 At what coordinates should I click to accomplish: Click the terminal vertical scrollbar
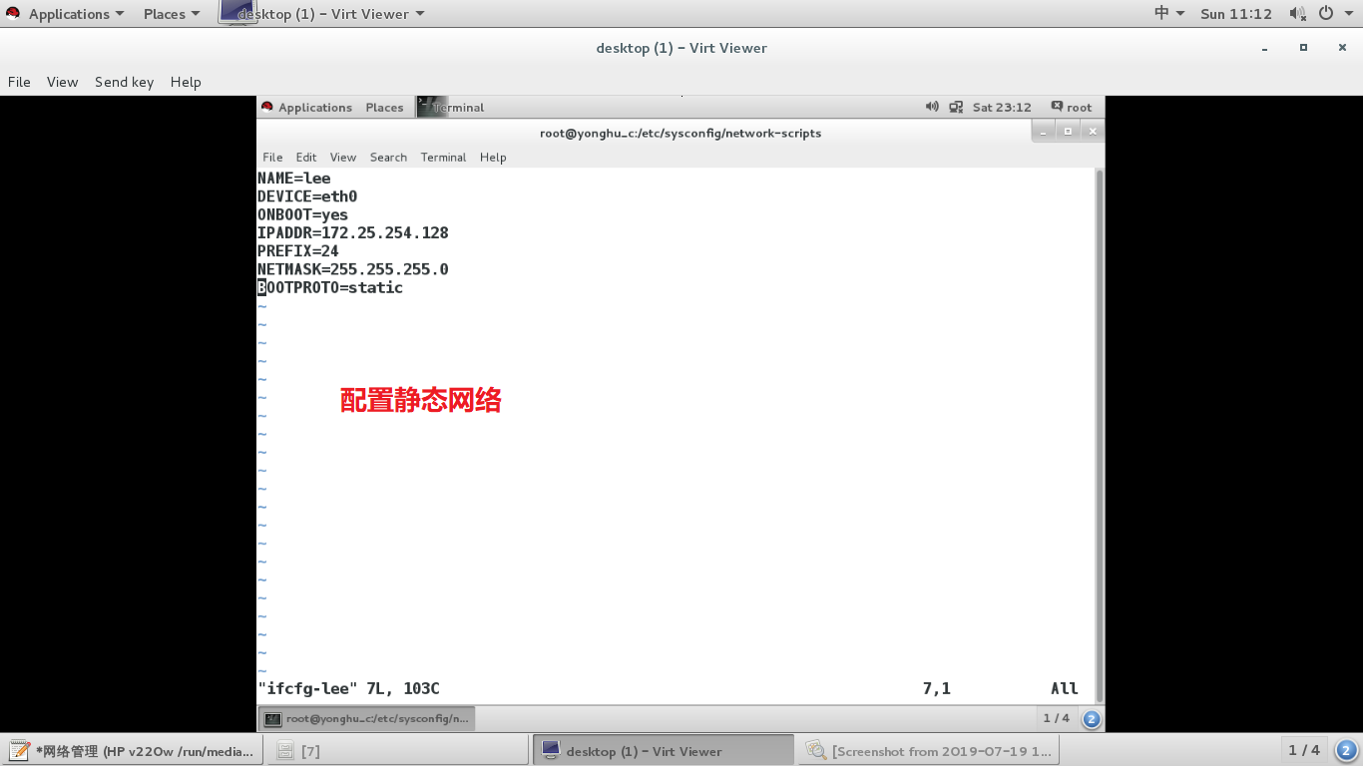click(x=1100, y=434)
